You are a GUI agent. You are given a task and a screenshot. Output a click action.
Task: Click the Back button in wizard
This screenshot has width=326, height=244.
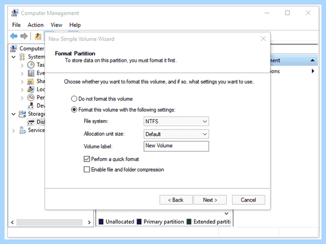pos(176,199)
